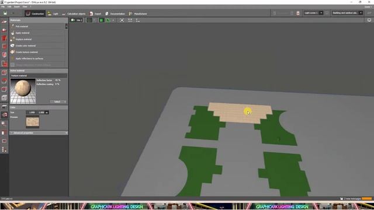Click the active Materials tool in sidebar
Screen dimensions: 374x210
click(x=4, y=115)
